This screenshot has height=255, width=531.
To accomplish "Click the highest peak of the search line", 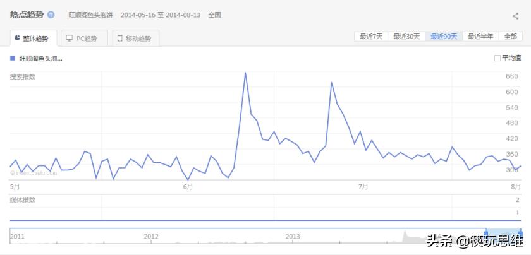I will click(245, 73).
